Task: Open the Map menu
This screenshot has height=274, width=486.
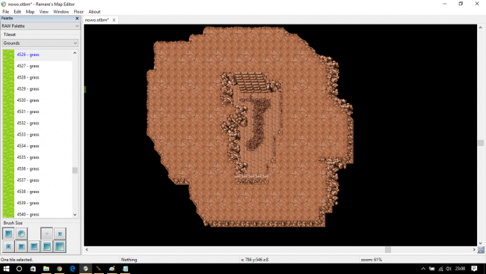Action: [x=30, y=11]
